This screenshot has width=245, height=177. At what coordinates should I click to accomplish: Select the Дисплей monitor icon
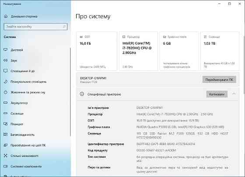pyautogui.click(x=6, y=50)
